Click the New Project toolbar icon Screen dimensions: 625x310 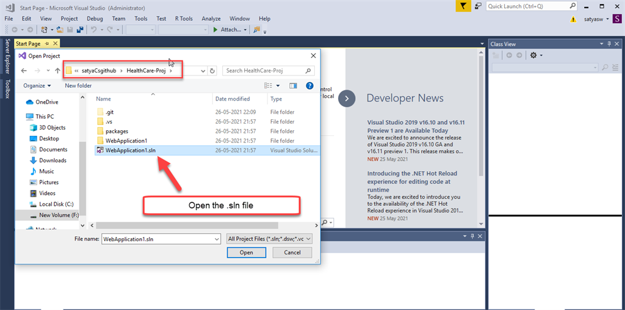click(x=45, y=29)
